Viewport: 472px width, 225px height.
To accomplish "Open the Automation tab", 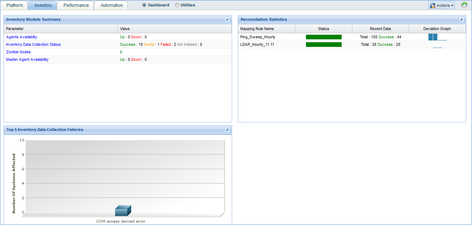I will click(x=111, y=5).
